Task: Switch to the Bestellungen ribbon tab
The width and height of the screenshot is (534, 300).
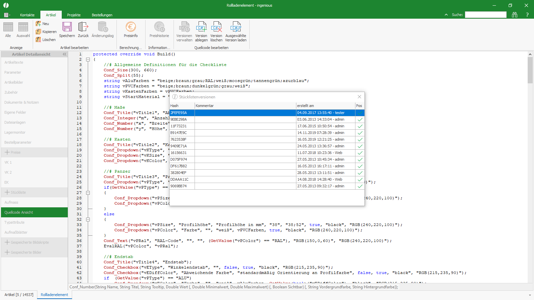Action: tap(102, 15)
